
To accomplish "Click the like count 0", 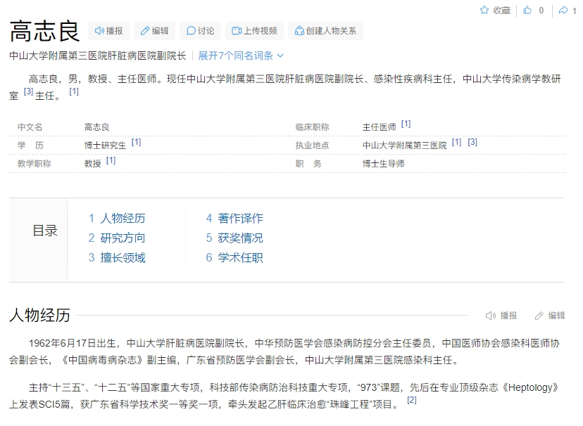I will [x=541, y=11].
